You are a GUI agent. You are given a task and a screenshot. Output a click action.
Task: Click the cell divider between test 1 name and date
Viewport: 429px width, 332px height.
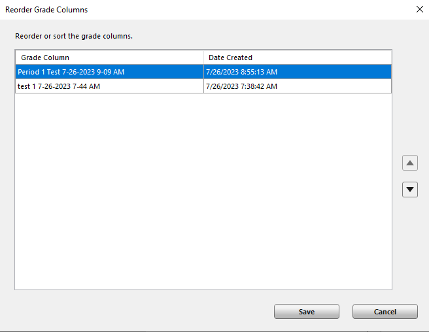(203, 86)
